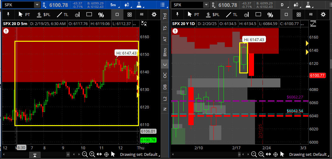Select the % Fibonacci tool in left chart
Viewport: 332px width, 159px height.
point(101,14)
